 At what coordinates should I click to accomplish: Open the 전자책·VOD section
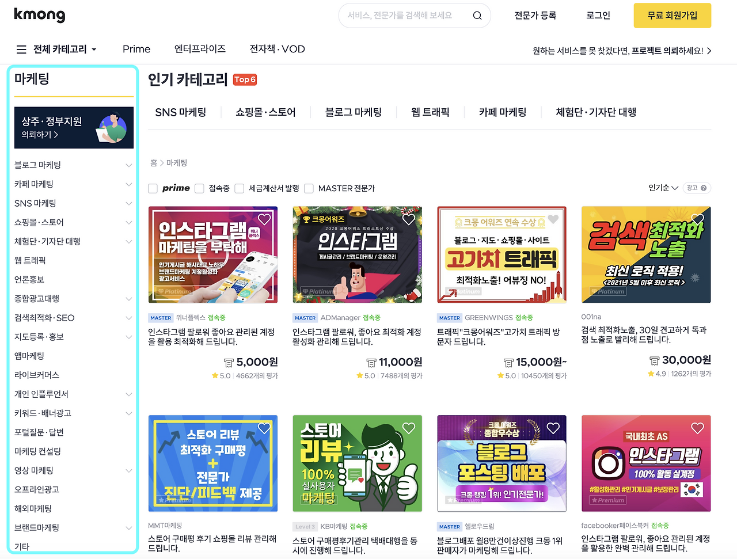pyautogui.click(x=277, y=49)
